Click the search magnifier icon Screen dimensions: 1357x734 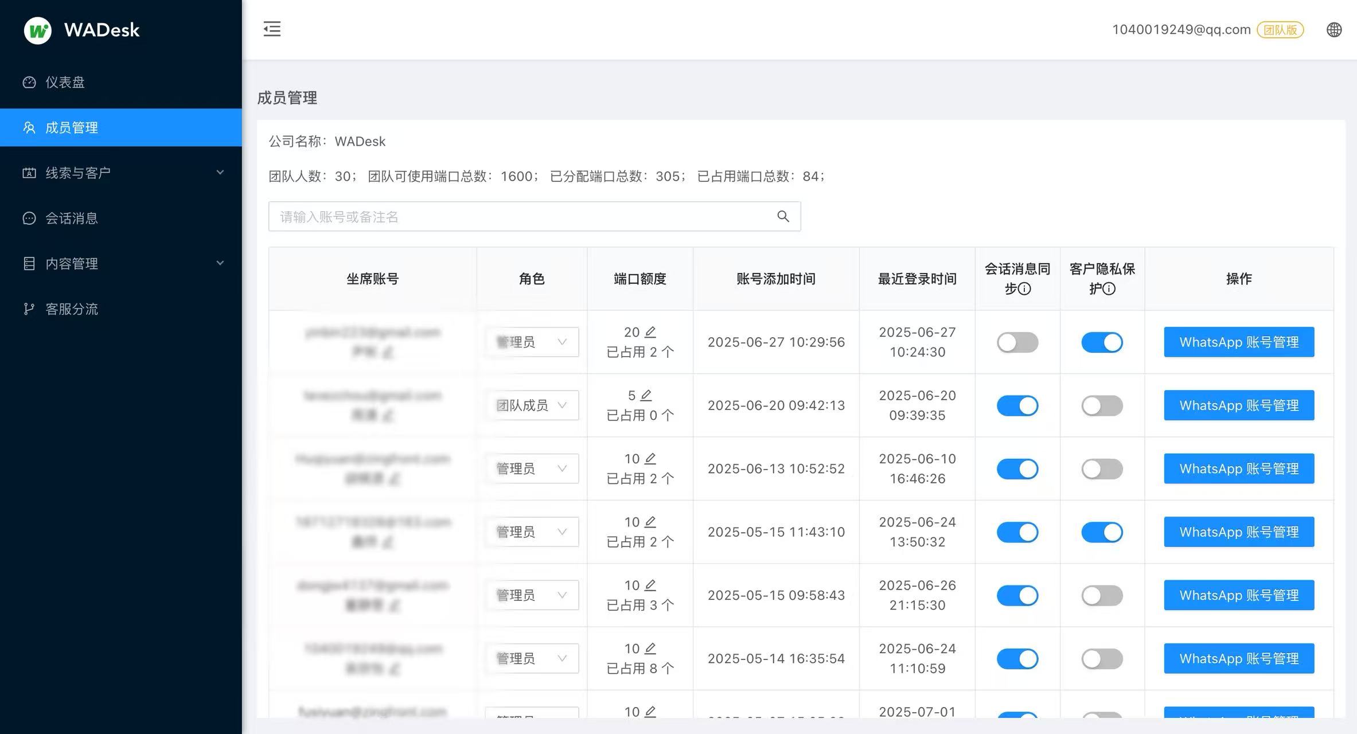783,216
